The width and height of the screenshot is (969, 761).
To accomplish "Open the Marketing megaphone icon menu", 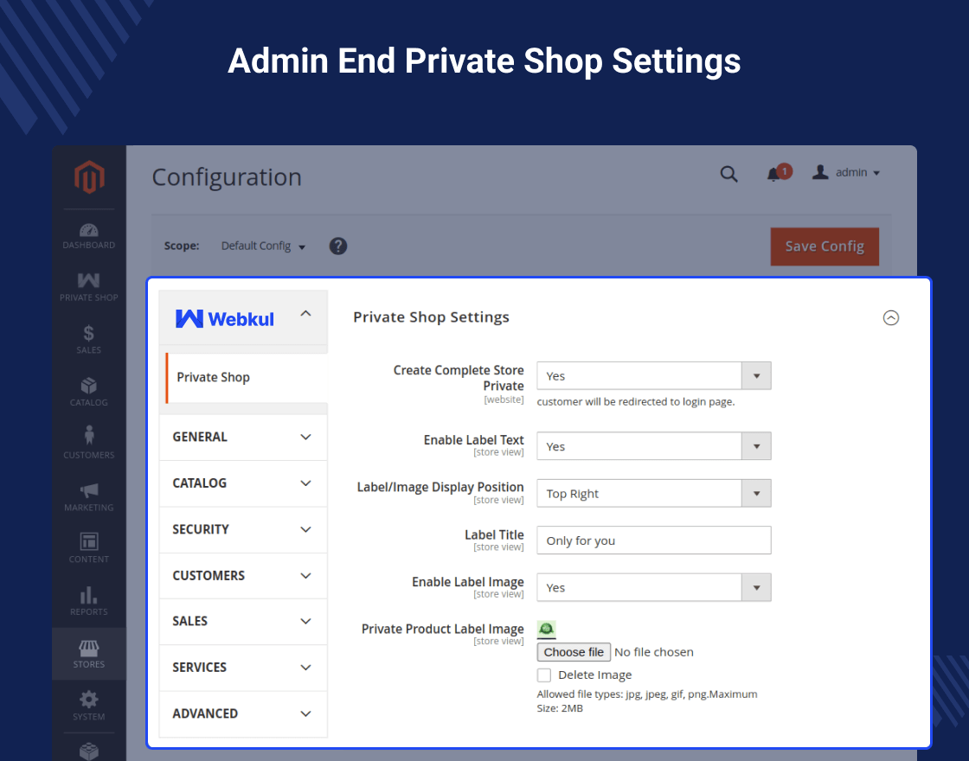I will tap(88, 497).
